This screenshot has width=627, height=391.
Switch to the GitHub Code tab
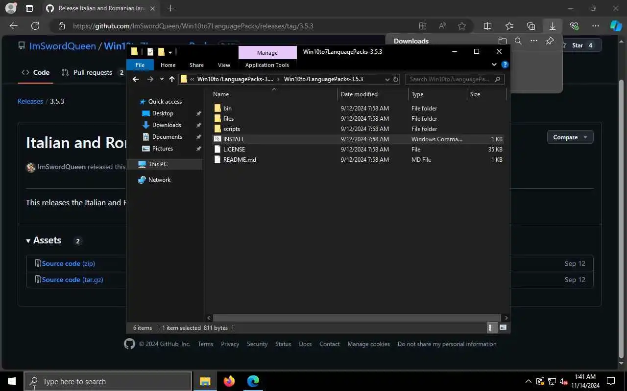pyautogui.click(x=35, y=72)
